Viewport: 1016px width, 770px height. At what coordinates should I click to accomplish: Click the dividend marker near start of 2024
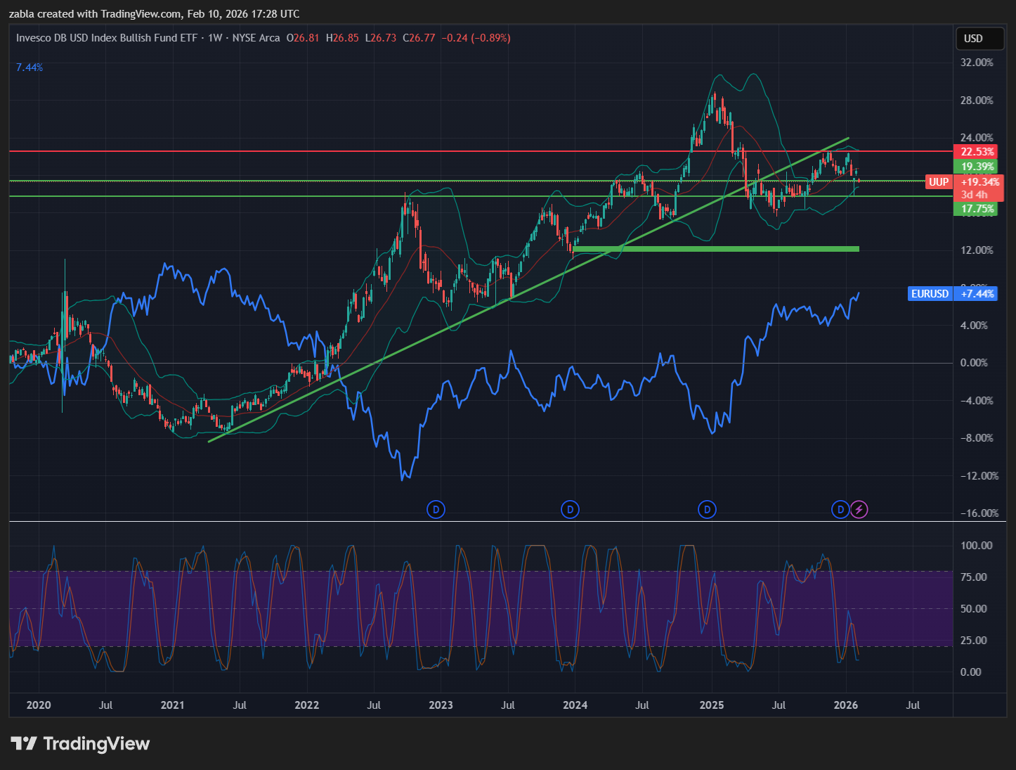click(571, 509)
